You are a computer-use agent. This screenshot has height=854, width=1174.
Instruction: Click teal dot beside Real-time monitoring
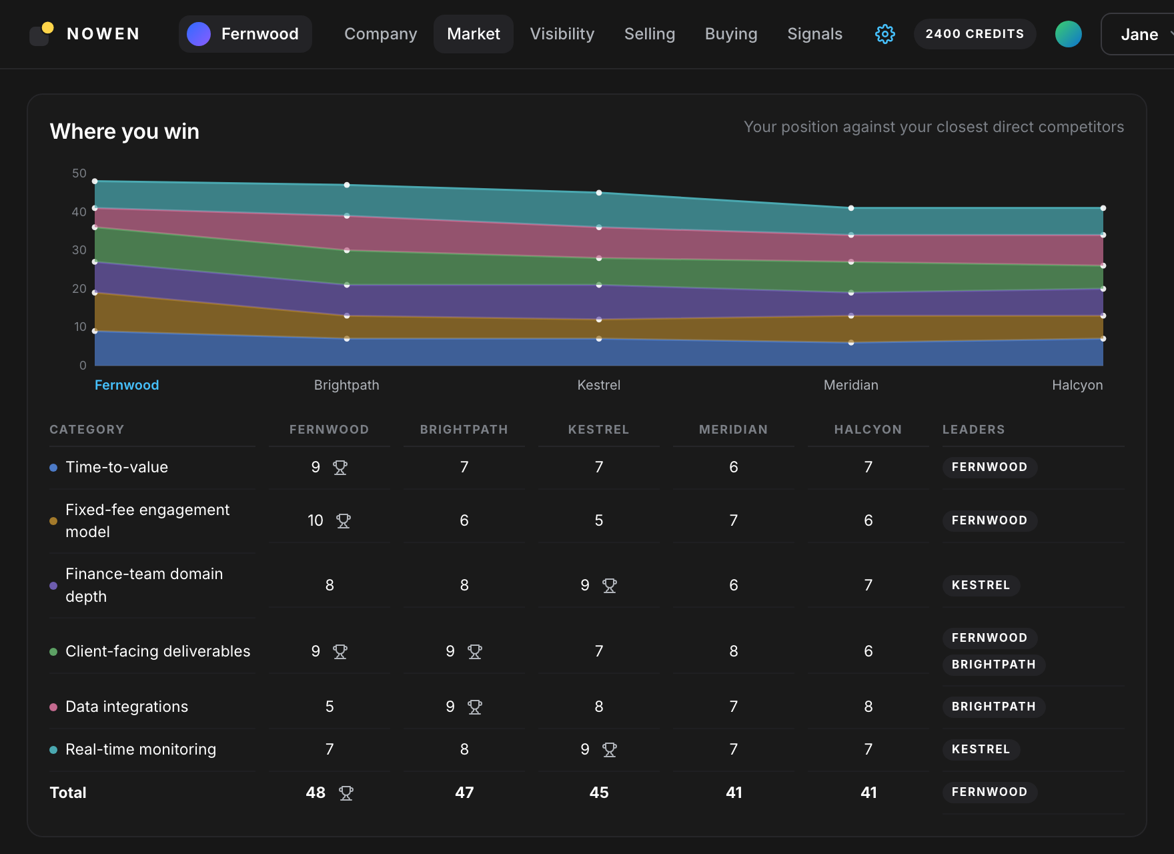53,750
